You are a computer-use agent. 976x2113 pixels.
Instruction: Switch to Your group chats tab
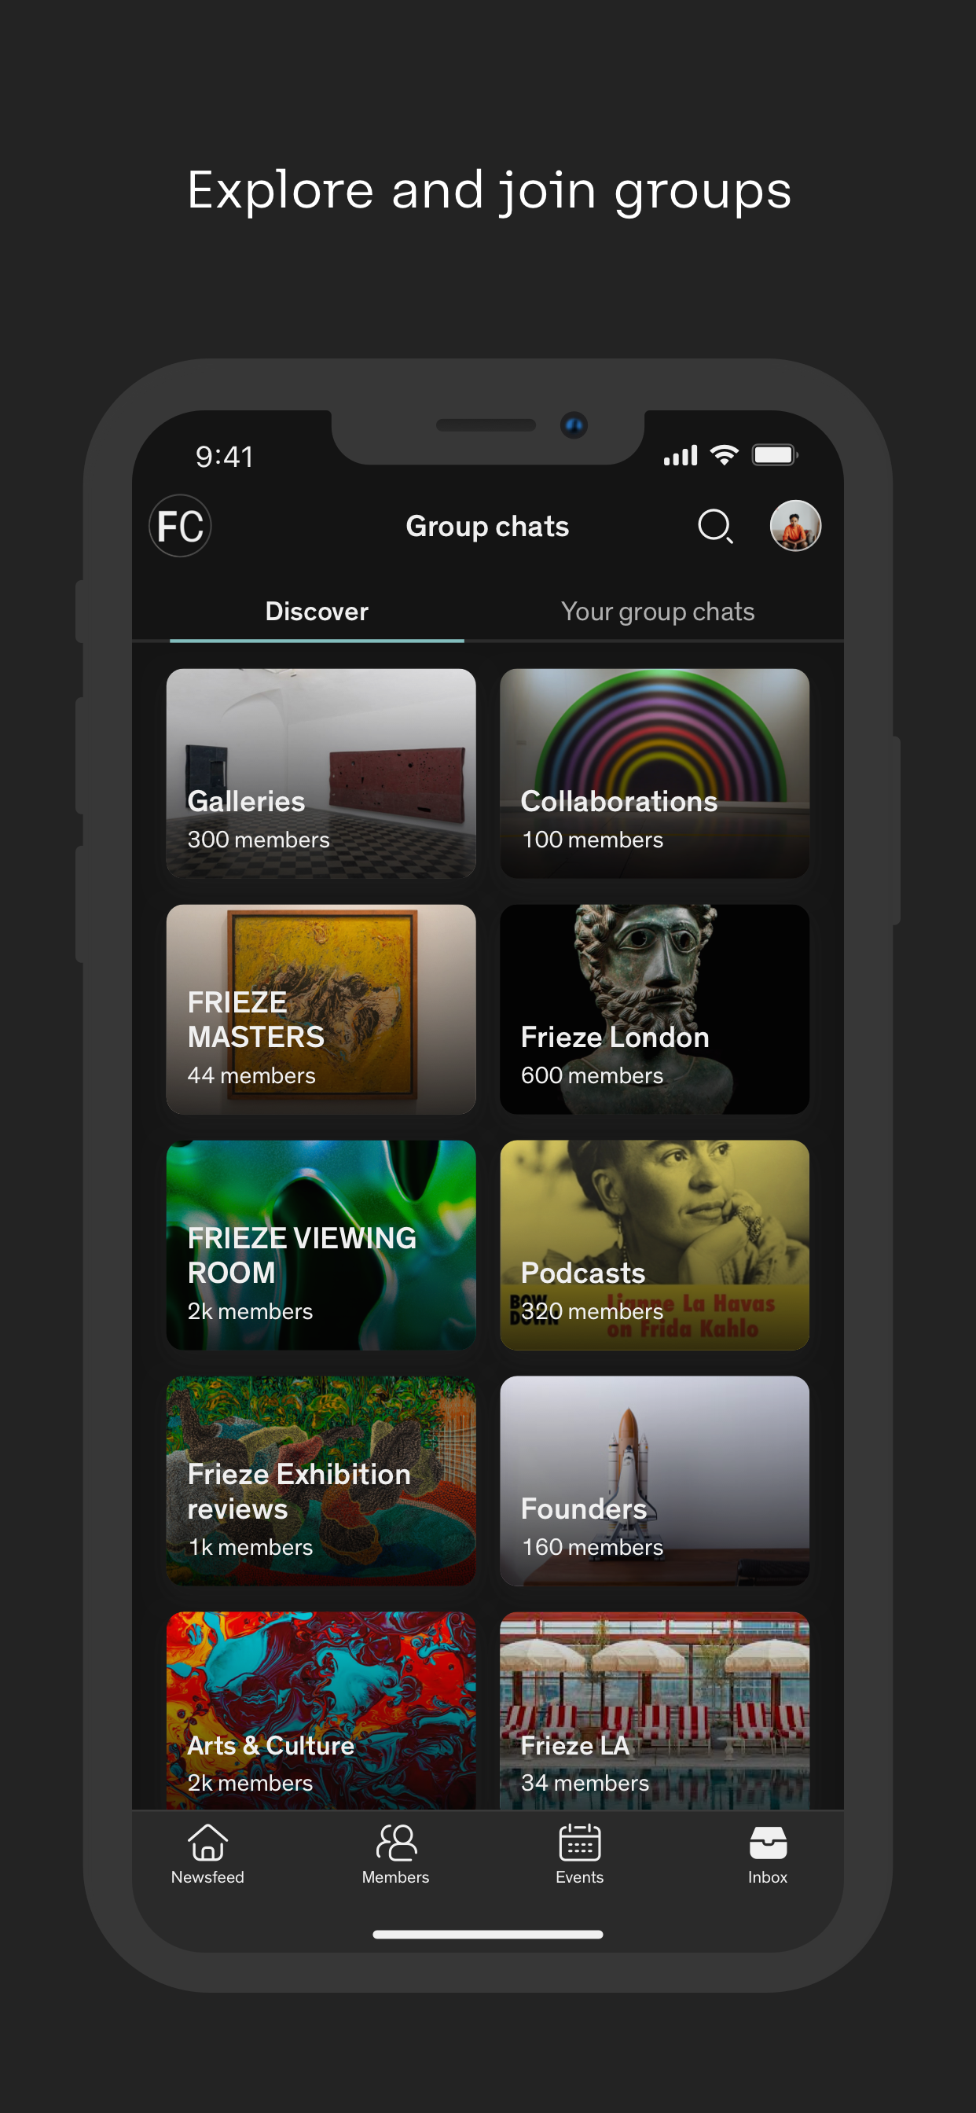658,611
